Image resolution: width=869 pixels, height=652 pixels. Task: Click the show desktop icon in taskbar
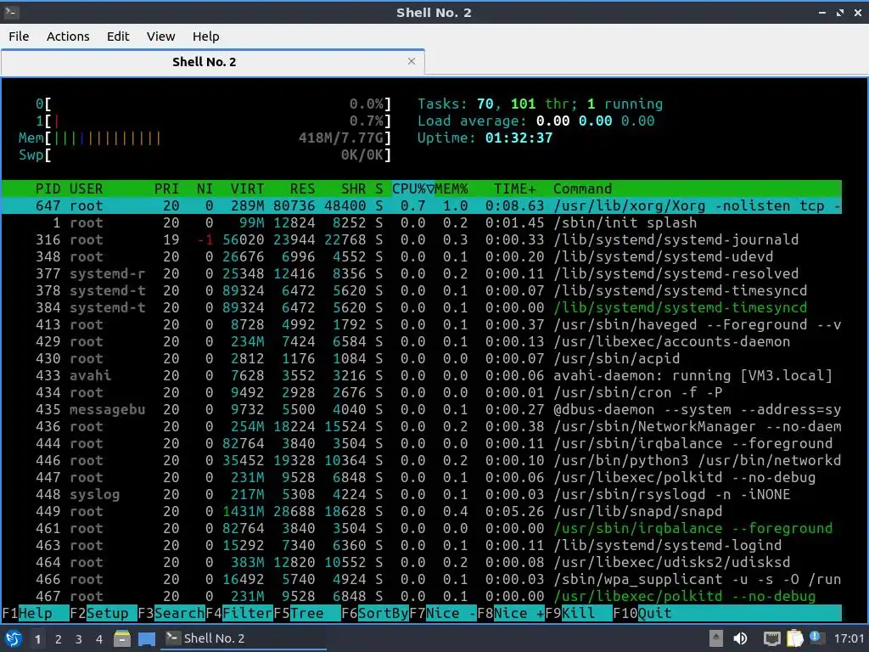point(147,638)
